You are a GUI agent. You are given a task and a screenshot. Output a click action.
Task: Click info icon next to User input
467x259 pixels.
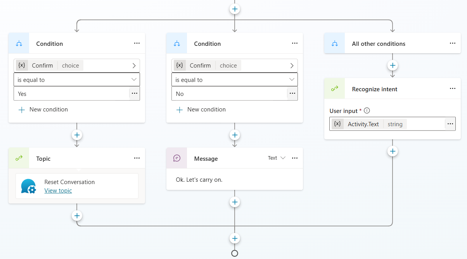click(367, 111)
